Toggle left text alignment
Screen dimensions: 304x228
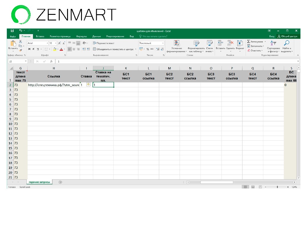(x=69, y=49)
